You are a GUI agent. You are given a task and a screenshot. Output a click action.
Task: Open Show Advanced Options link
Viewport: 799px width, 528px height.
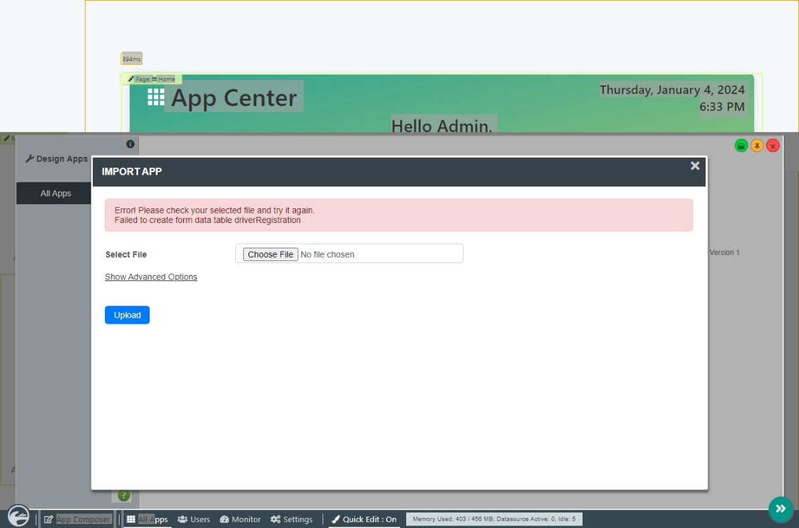tap(151, 277)
